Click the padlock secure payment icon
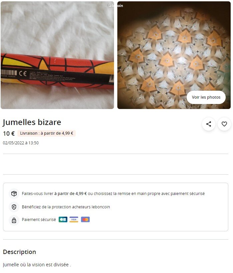The height and width of the screenshot is (273, 233). [14, 220]
